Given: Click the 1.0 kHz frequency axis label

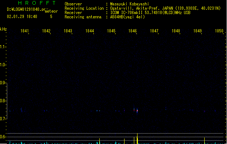Looking at the screenshot, I should [x=3, y=65].
